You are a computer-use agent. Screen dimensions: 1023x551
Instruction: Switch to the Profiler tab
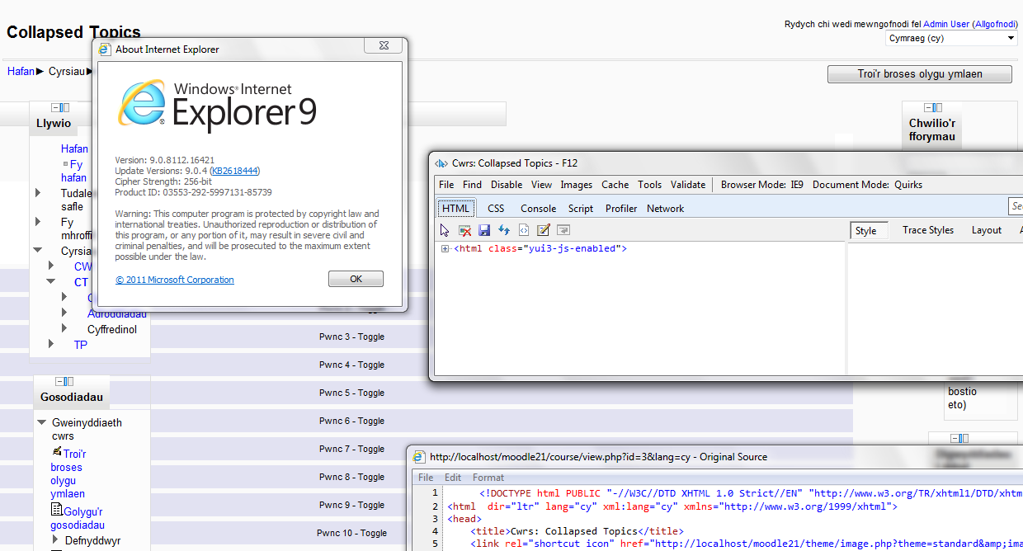point(621,209)
